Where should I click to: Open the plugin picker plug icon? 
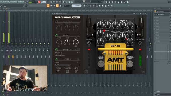pos(103,6)
